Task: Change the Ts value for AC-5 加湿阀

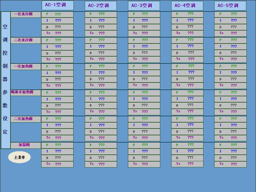Action: click(233, 164)
